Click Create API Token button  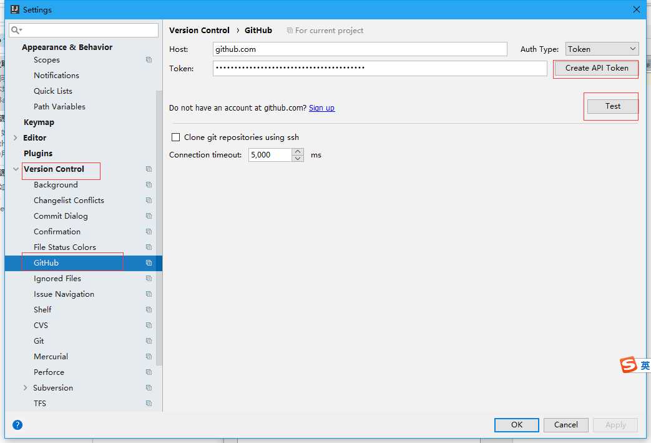pos(596,68)
